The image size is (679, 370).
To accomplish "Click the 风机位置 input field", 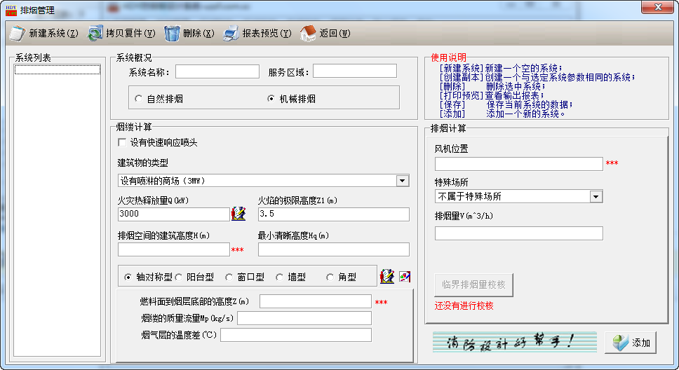I will coord(519,164).
